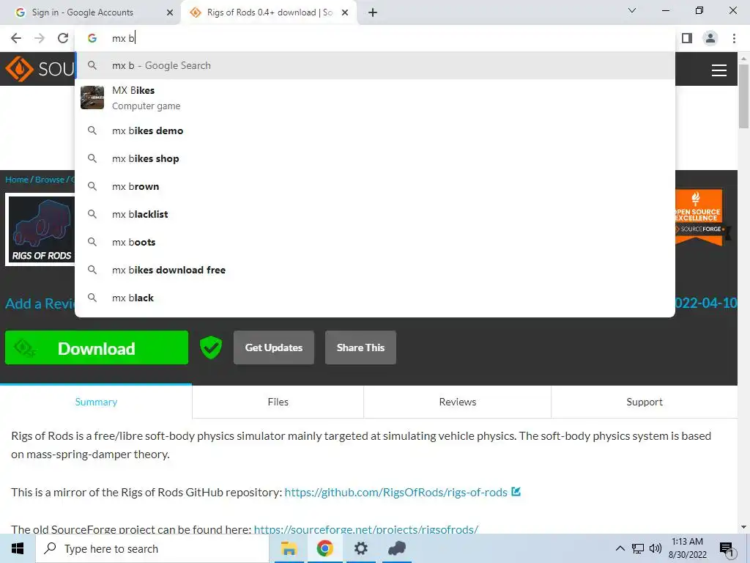Choose the 'mx black' suggestion
This screenshot has width=750, height=563.
(375, 298)
